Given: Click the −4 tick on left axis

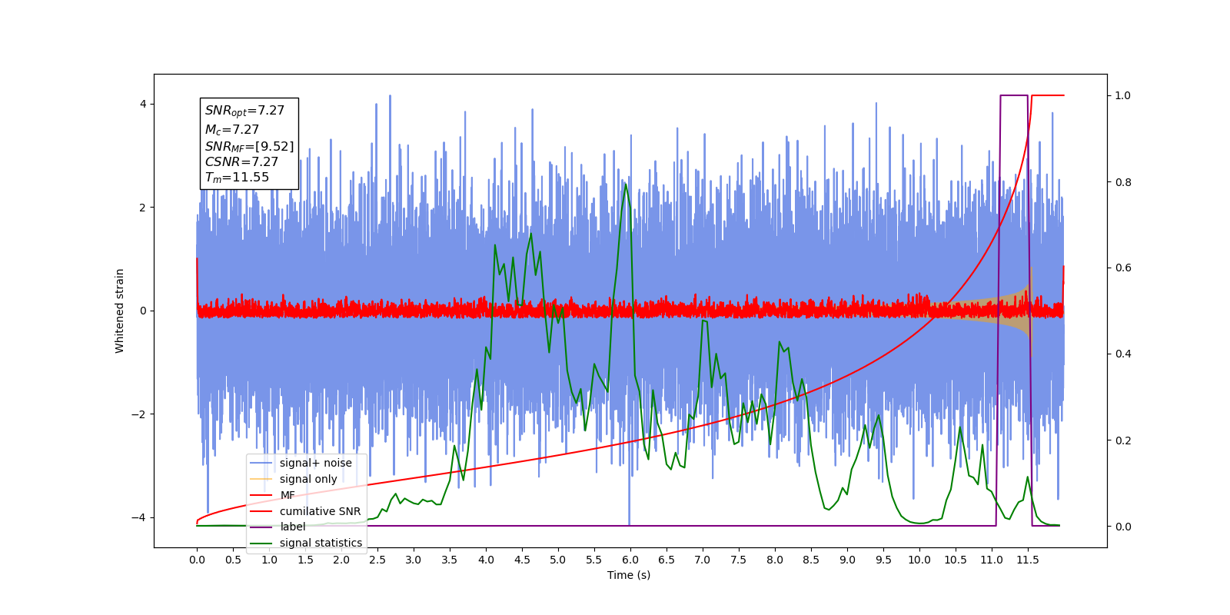Looking at the screenshot, I should coord(140,517).
